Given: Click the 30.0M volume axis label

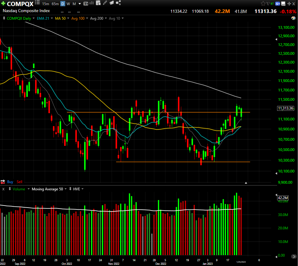Looking at the screenshot, I should coord(283,215).
